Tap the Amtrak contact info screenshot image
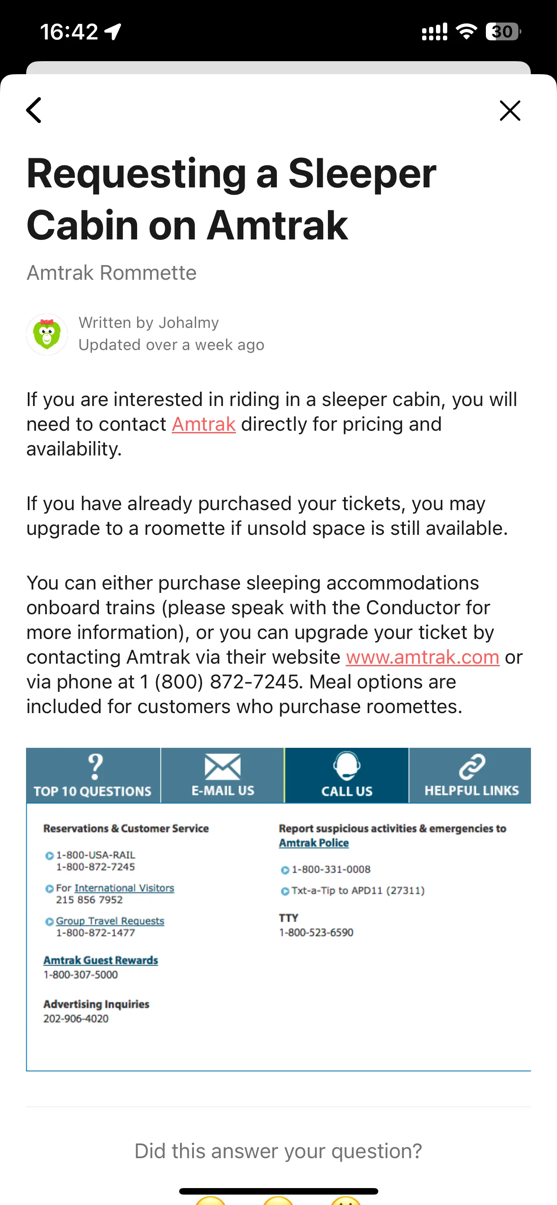 (x=278, y=909)
